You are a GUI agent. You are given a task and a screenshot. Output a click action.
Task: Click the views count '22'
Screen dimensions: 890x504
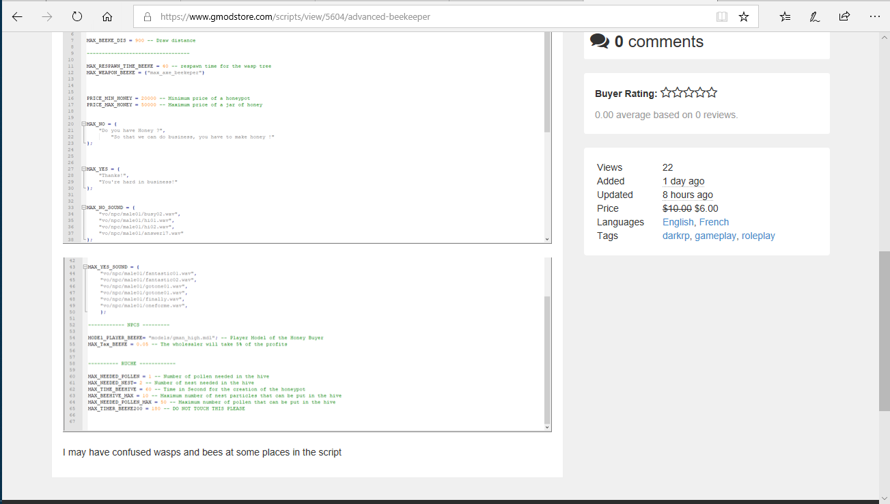click(x=668, y=167)
